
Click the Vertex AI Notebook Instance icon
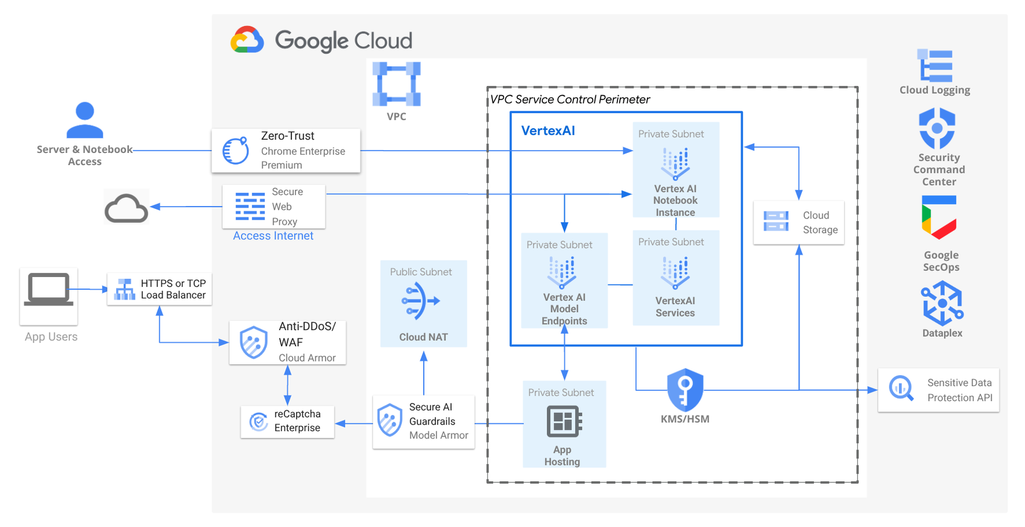(675, 163)
